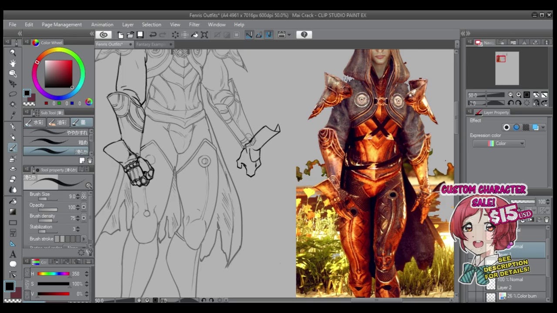Select the Airbrush tool
557x313 pixels.
click(13, 158)
